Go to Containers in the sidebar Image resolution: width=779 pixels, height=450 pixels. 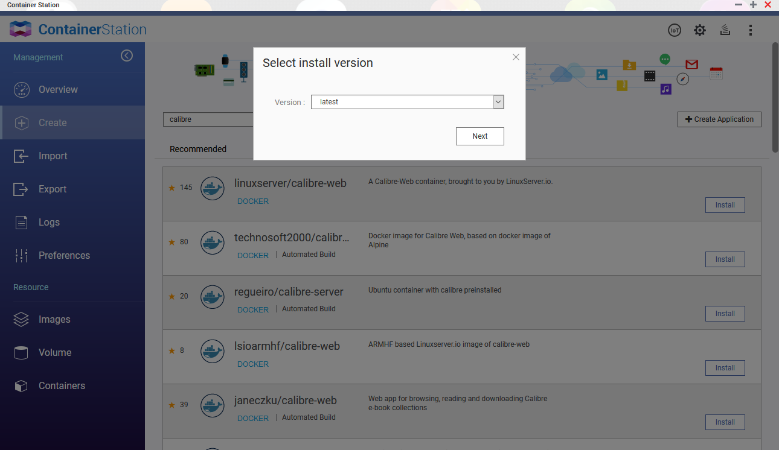tap(62, 385)
